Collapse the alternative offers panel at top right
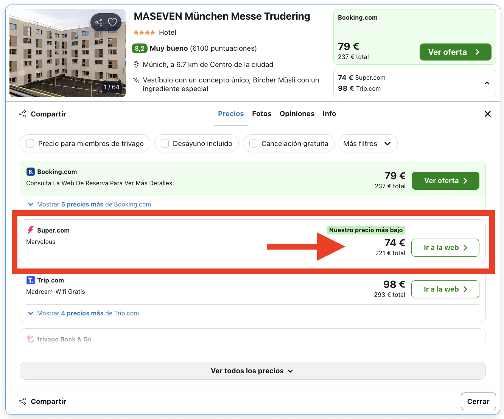Image resolution: width=504 pixels, height=419 pixels. tap(487, 83)
